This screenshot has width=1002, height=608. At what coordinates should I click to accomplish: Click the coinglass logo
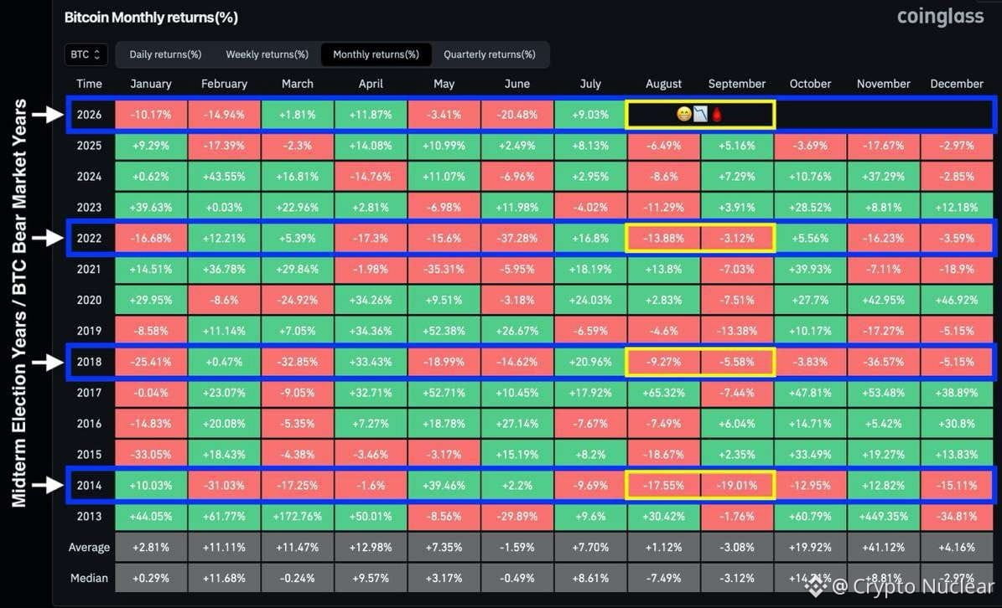940,17
